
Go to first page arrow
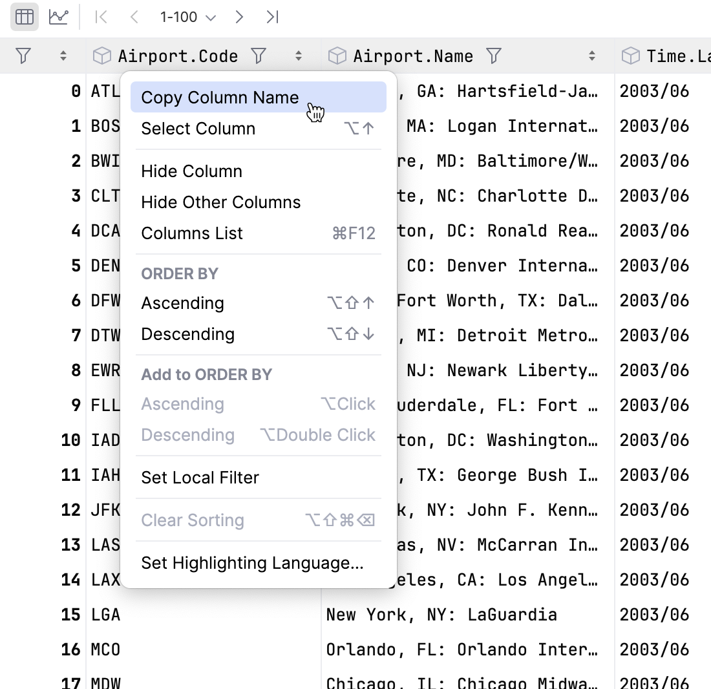pyautogui.click(x=101, y=17)
